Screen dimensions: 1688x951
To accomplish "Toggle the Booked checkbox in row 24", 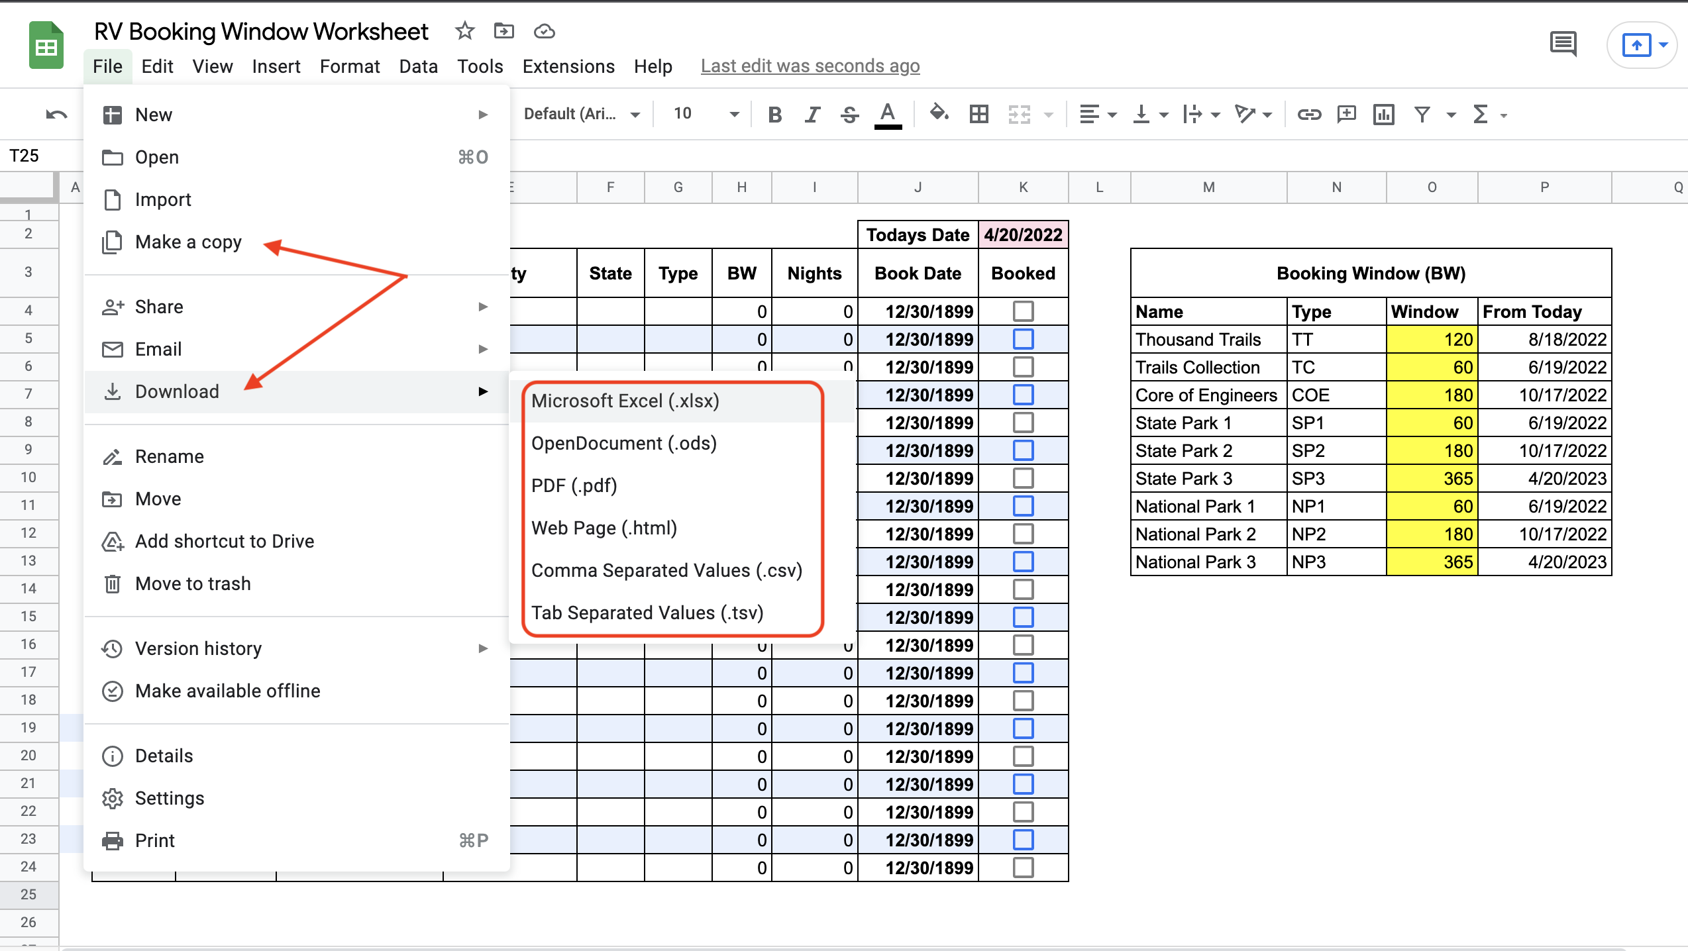I will [x=1023, y=867].
